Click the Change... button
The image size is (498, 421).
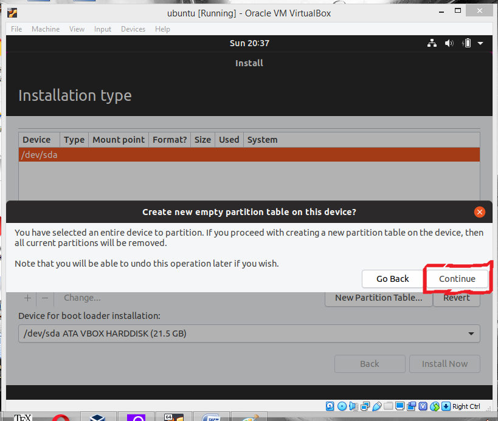[82, 298]
